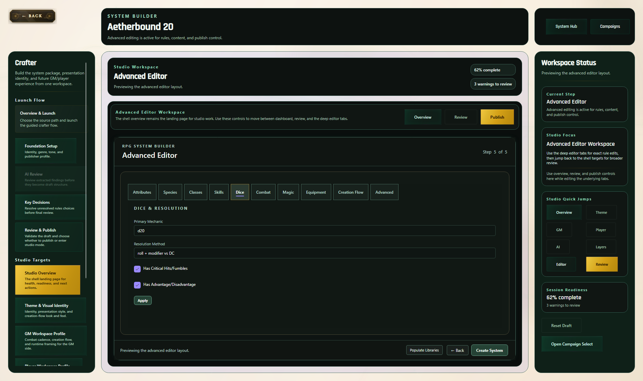Viewport: 643px width, 381px height.
Task: Disable Has Advantage/Disadvantage
Action: [137, 285]
